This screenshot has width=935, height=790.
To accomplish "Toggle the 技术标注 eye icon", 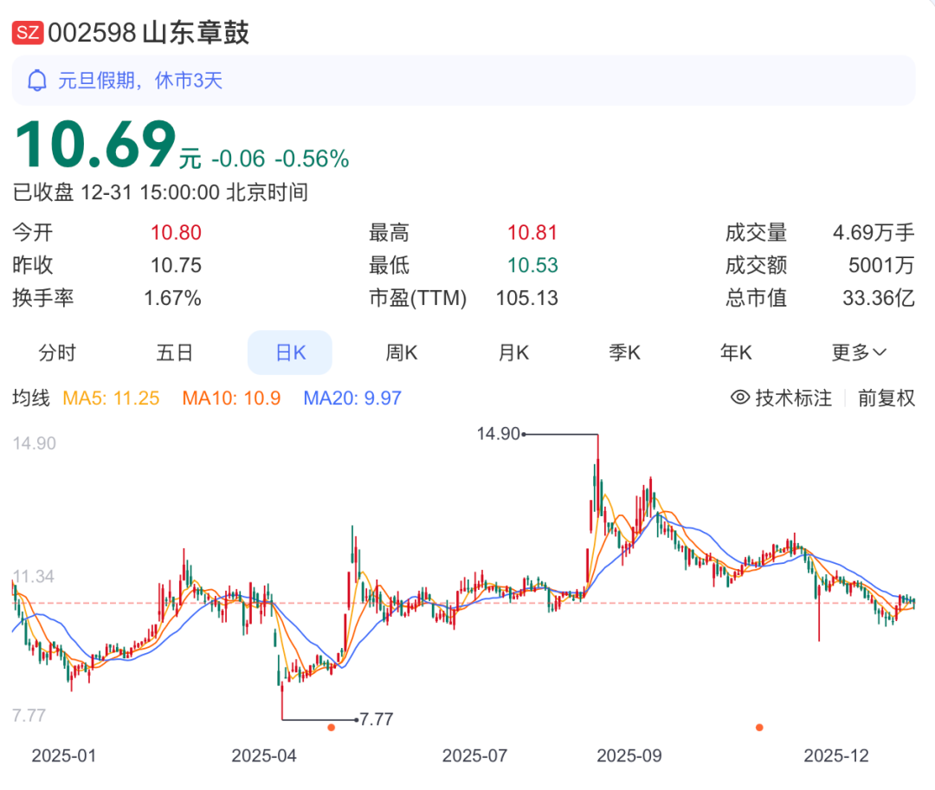I will pyautogui.click(x=739, y=398).
